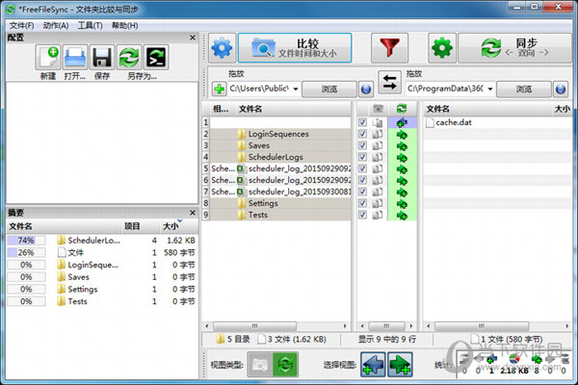The height and width of the screenshot is (385, 578).
Task: Open synchronization settings green gear icon
Action: coord(442,48)
